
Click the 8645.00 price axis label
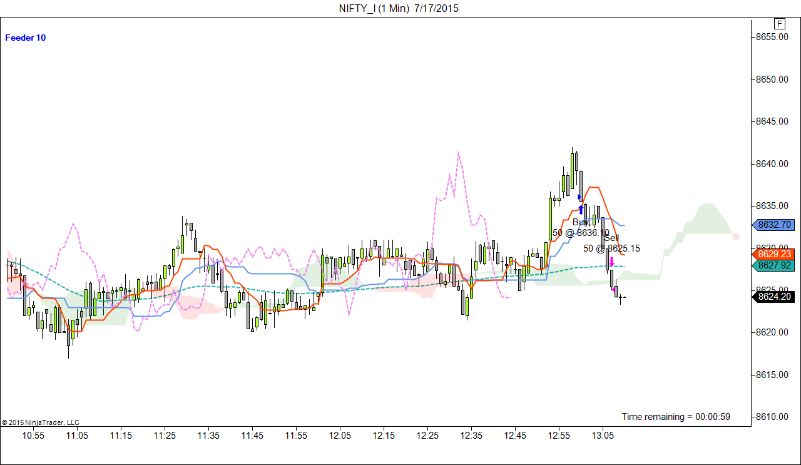(x=772, y=121)
